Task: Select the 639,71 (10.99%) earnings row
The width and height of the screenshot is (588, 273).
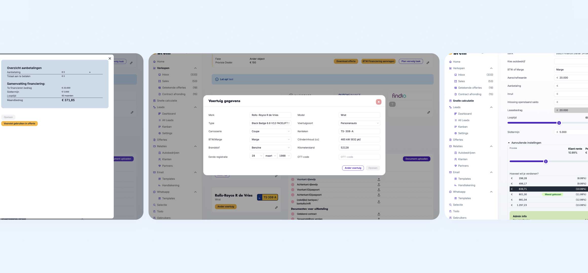Action: 549,189
